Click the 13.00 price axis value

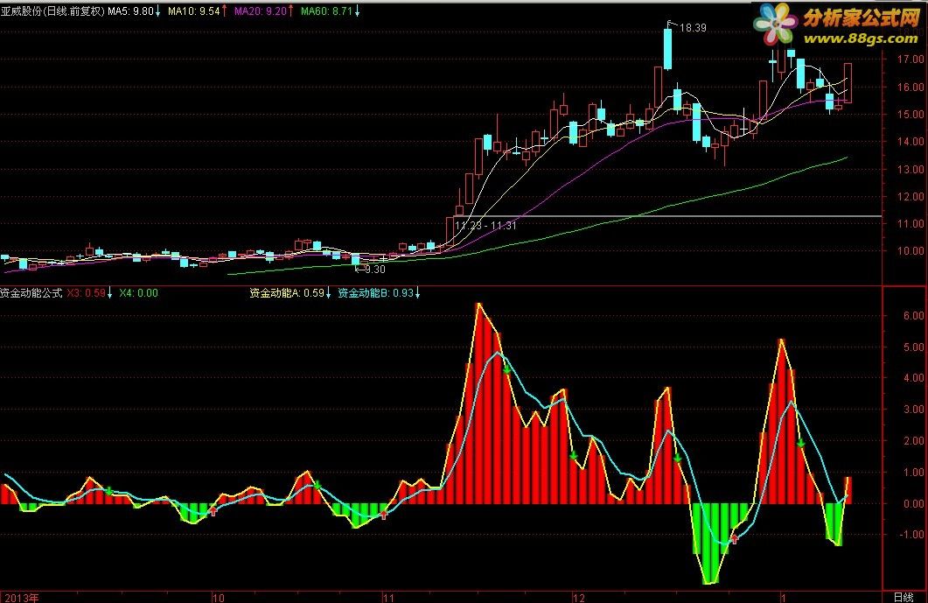tap(911, 170)
